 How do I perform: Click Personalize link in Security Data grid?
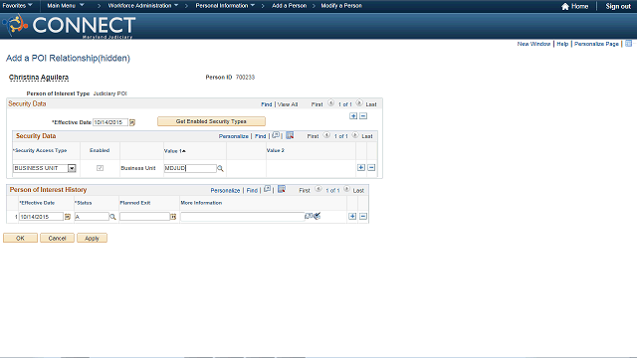(234, 136)
